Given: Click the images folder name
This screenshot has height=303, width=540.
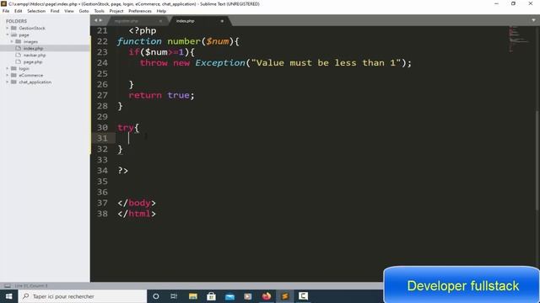Looking at the screenshot, I should [x=30, y=41].
